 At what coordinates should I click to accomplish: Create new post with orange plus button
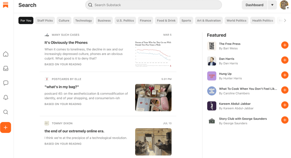[x=5, y=127]
